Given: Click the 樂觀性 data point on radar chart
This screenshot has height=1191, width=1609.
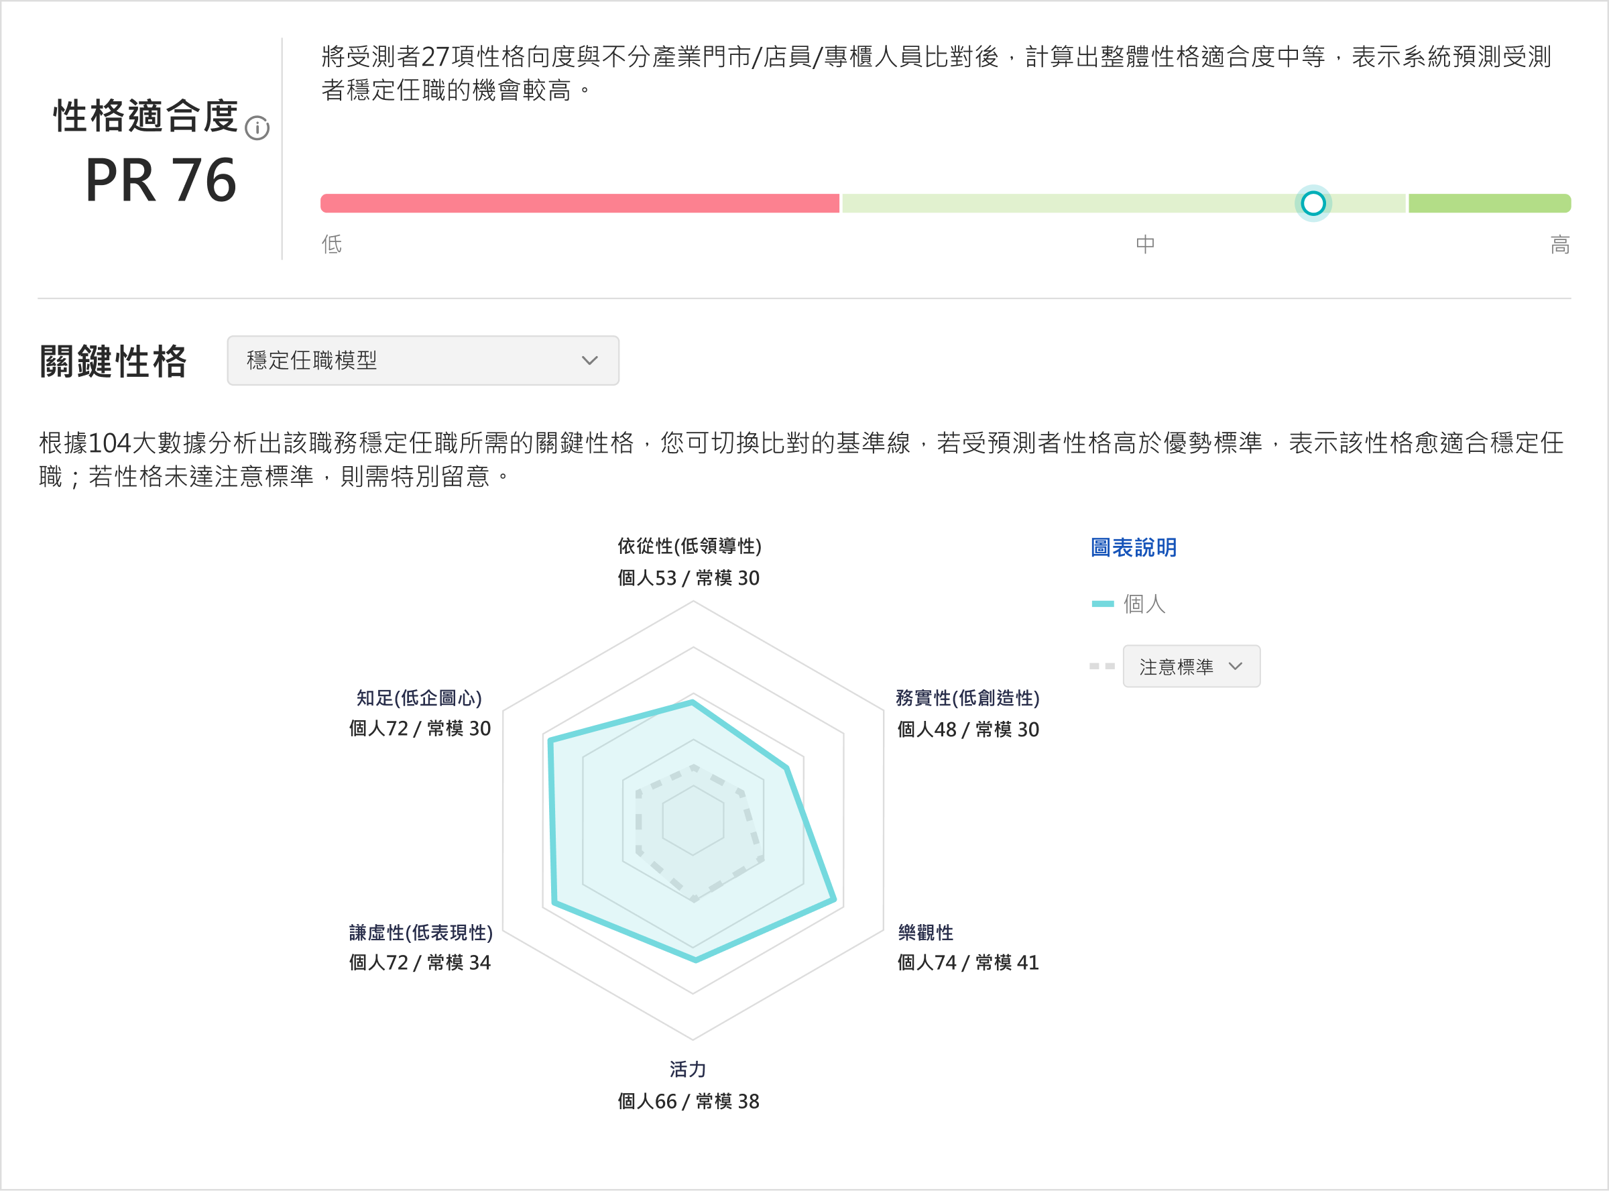Looking at the screenshot, I should (x=835, y=901).
